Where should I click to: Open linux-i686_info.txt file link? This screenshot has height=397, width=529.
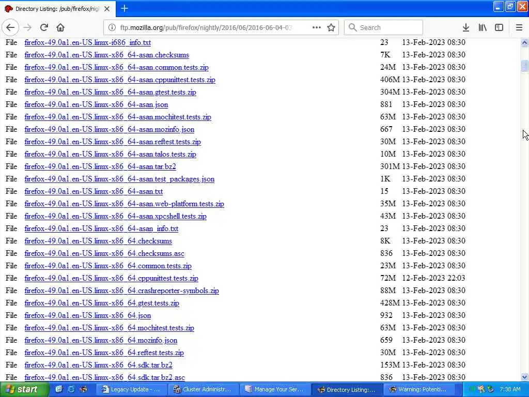click(87, 42)
